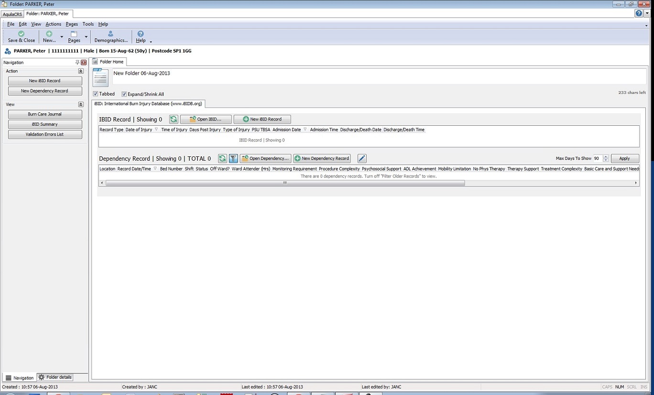This screenshot has width=654, height=395.
Task: Click the Max Days To Show number field
Action: 597,159
